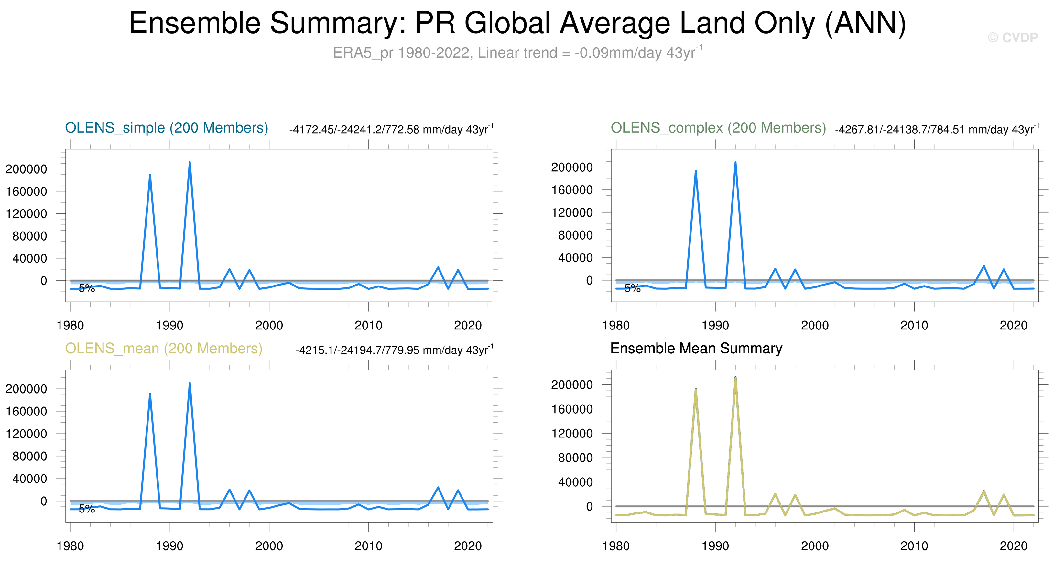Image resolution: width=1054 pixels, height=561 pixels.
Task: Select the OLENS_simple (200 Members) title
Action: pos(167,128)
